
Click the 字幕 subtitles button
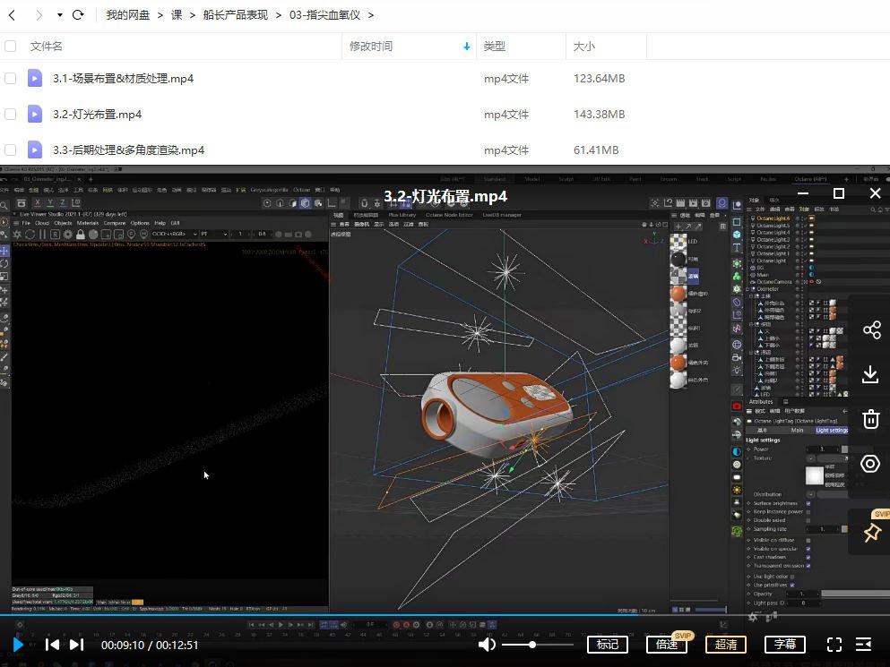tap(784, 644)
